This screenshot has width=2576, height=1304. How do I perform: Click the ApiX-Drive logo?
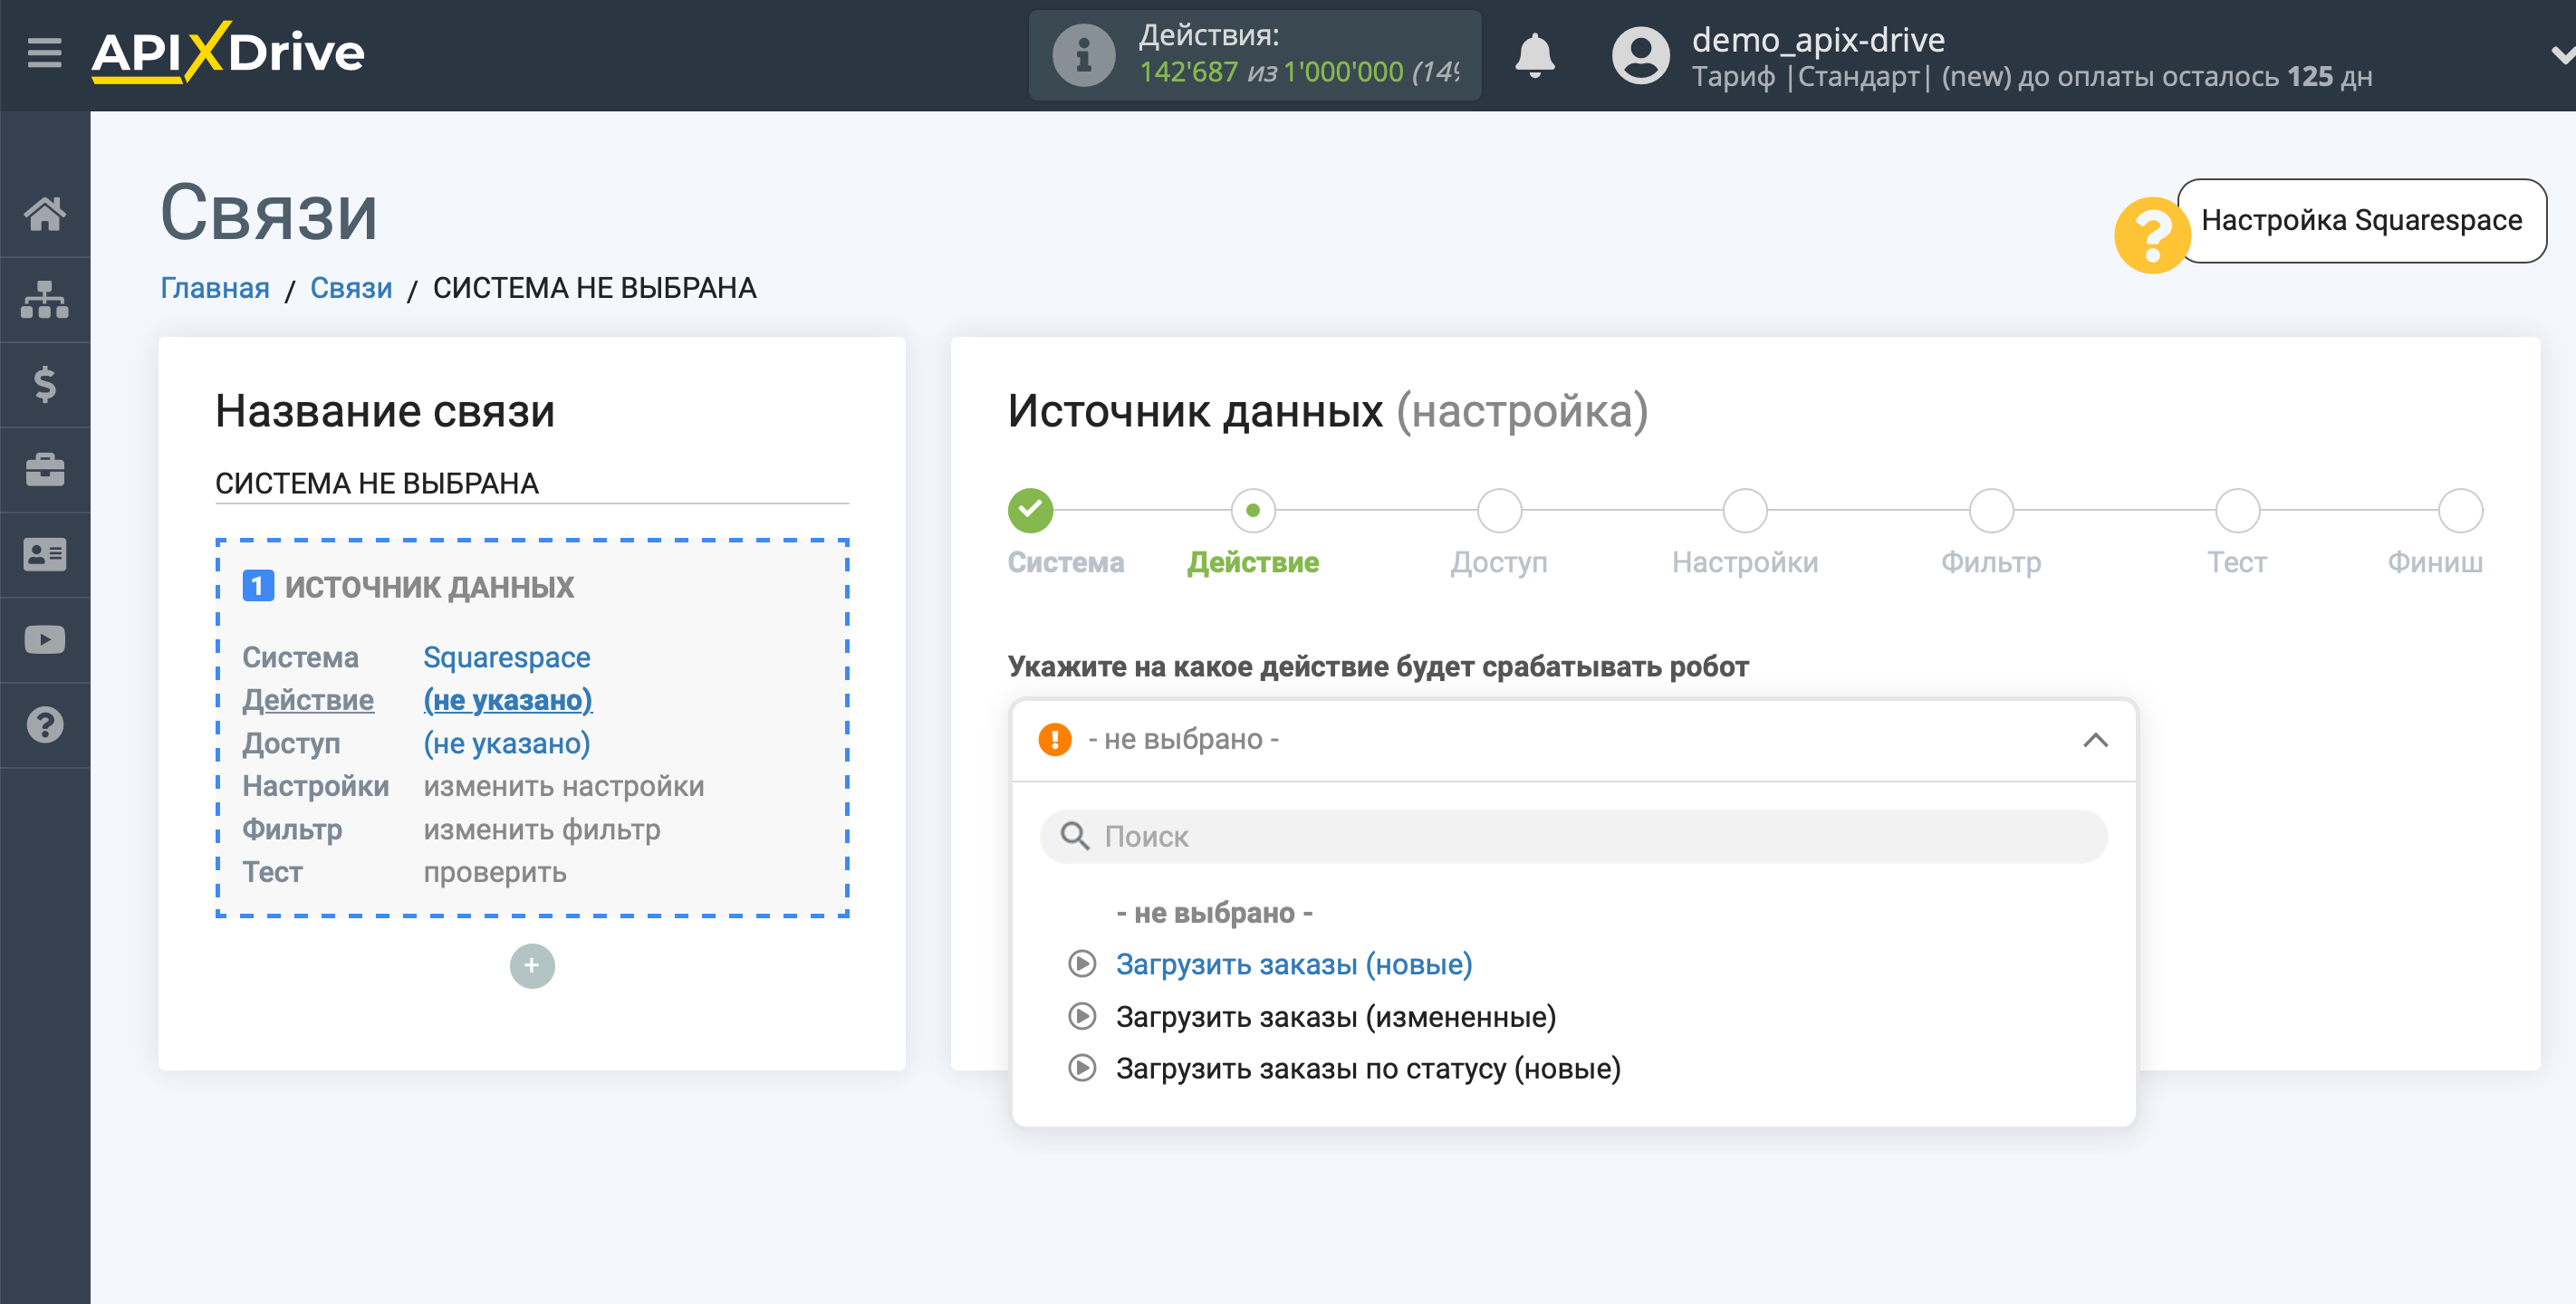click(228, 52)
